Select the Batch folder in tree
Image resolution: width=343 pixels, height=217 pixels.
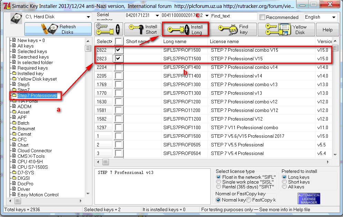click(x=23, y=123)
